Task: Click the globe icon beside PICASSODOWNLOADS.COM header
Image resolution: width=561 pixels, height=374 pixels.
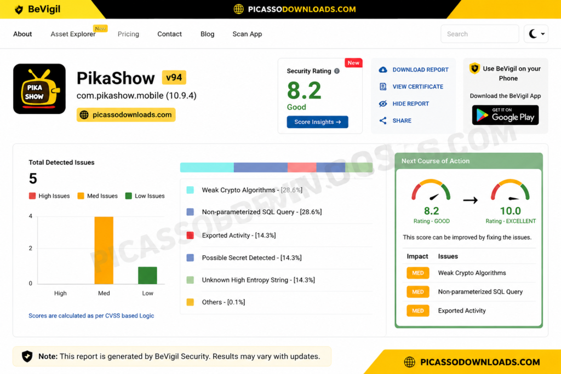Action: [239, 9]
